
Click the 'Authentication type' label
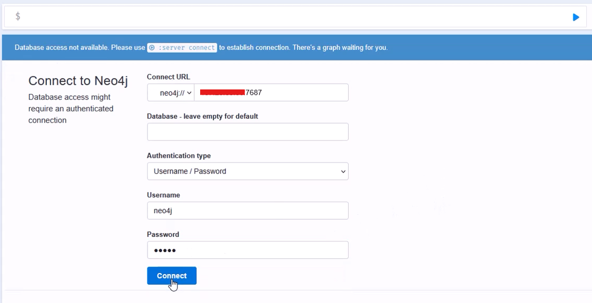179,156
